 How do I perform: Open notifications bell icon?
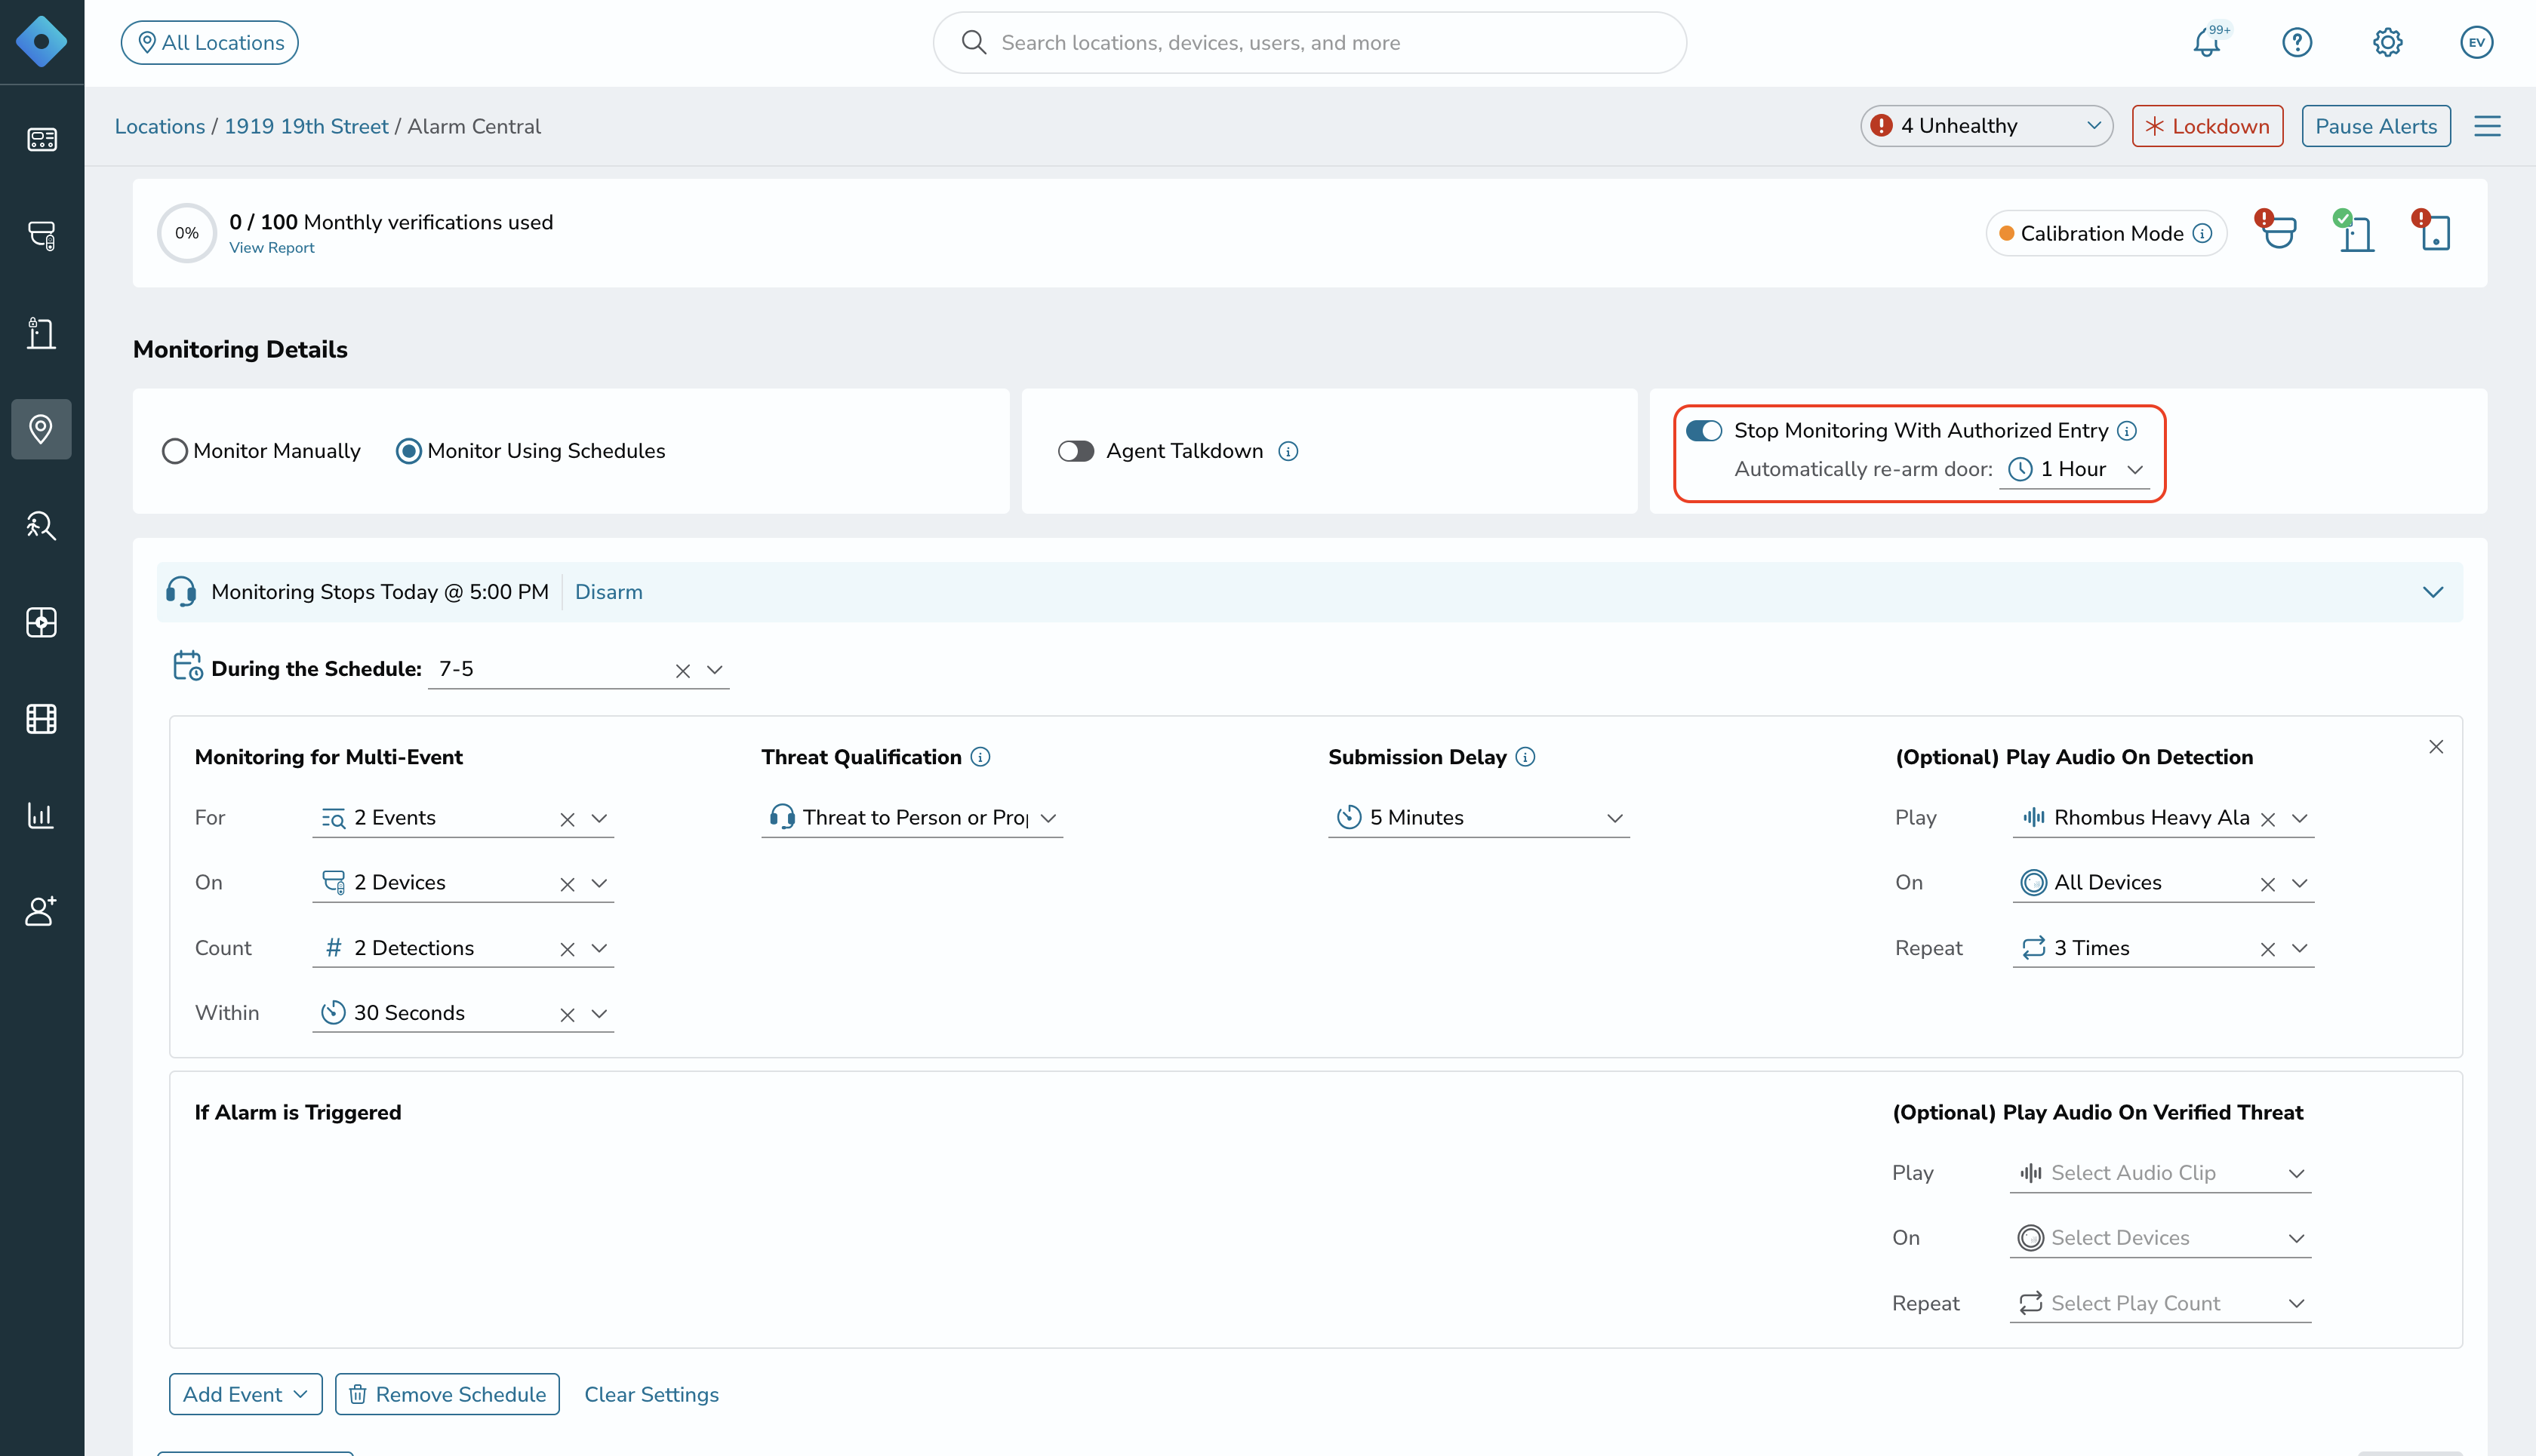2207,43
